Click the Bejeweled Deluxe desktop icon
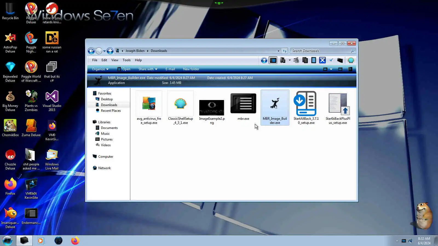The width and height of the screenshot is (438, 246). [x=10, y=71]
